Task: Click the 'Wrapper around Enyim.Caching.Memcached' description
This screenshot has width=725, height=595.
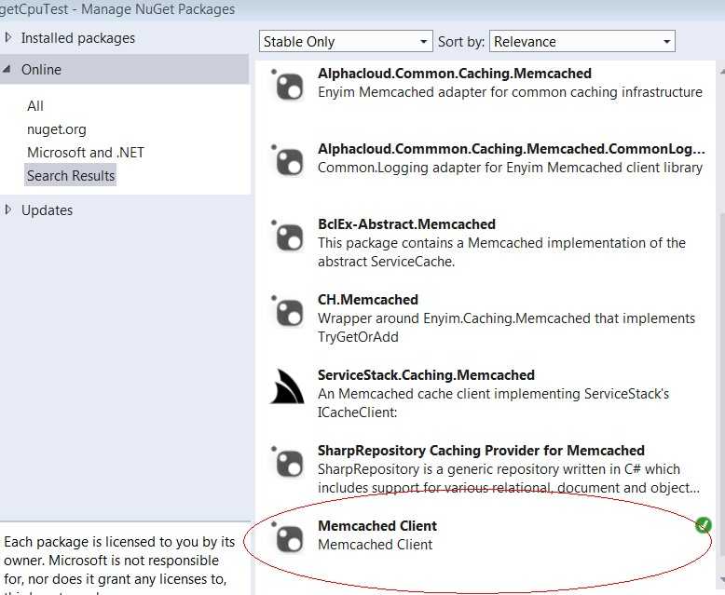Action: [506, 327]
